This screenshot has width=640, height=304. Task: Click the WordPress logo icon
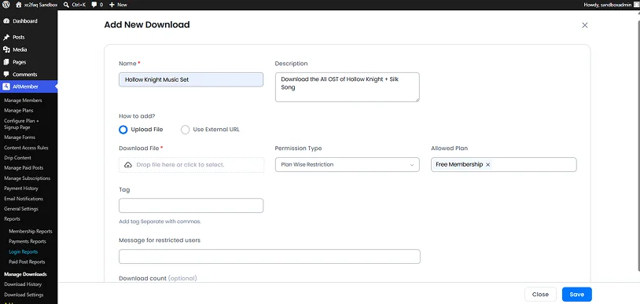point(6,5)
